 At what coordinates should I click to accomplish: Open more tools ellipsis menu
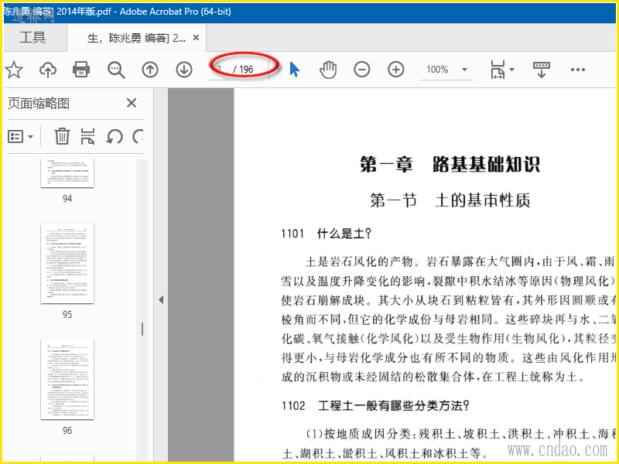tap(578, 70)
